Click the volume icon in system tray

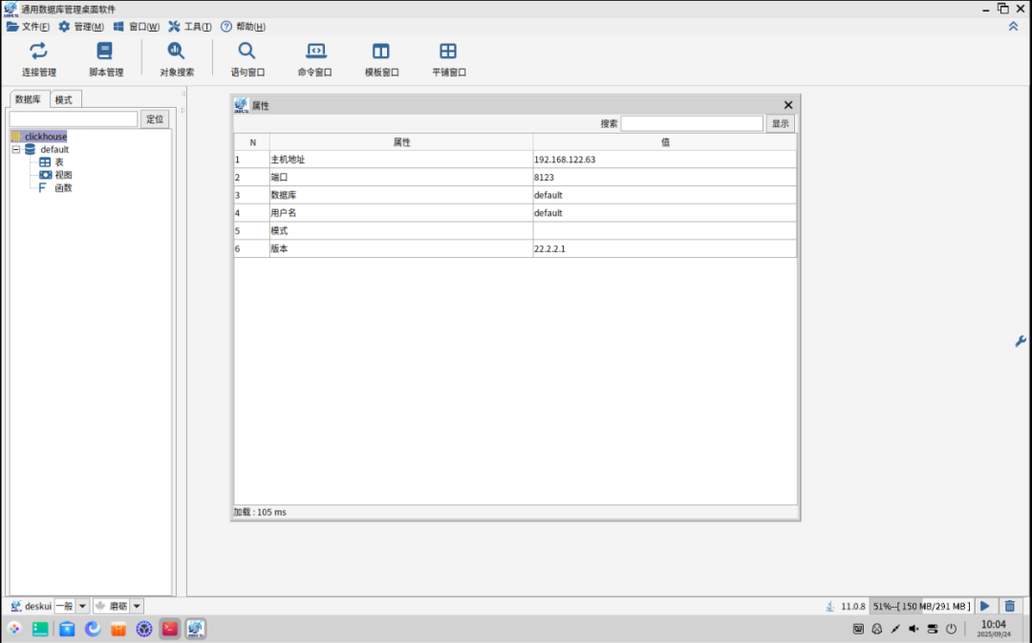pyautogui.click(x=914, y=629)
